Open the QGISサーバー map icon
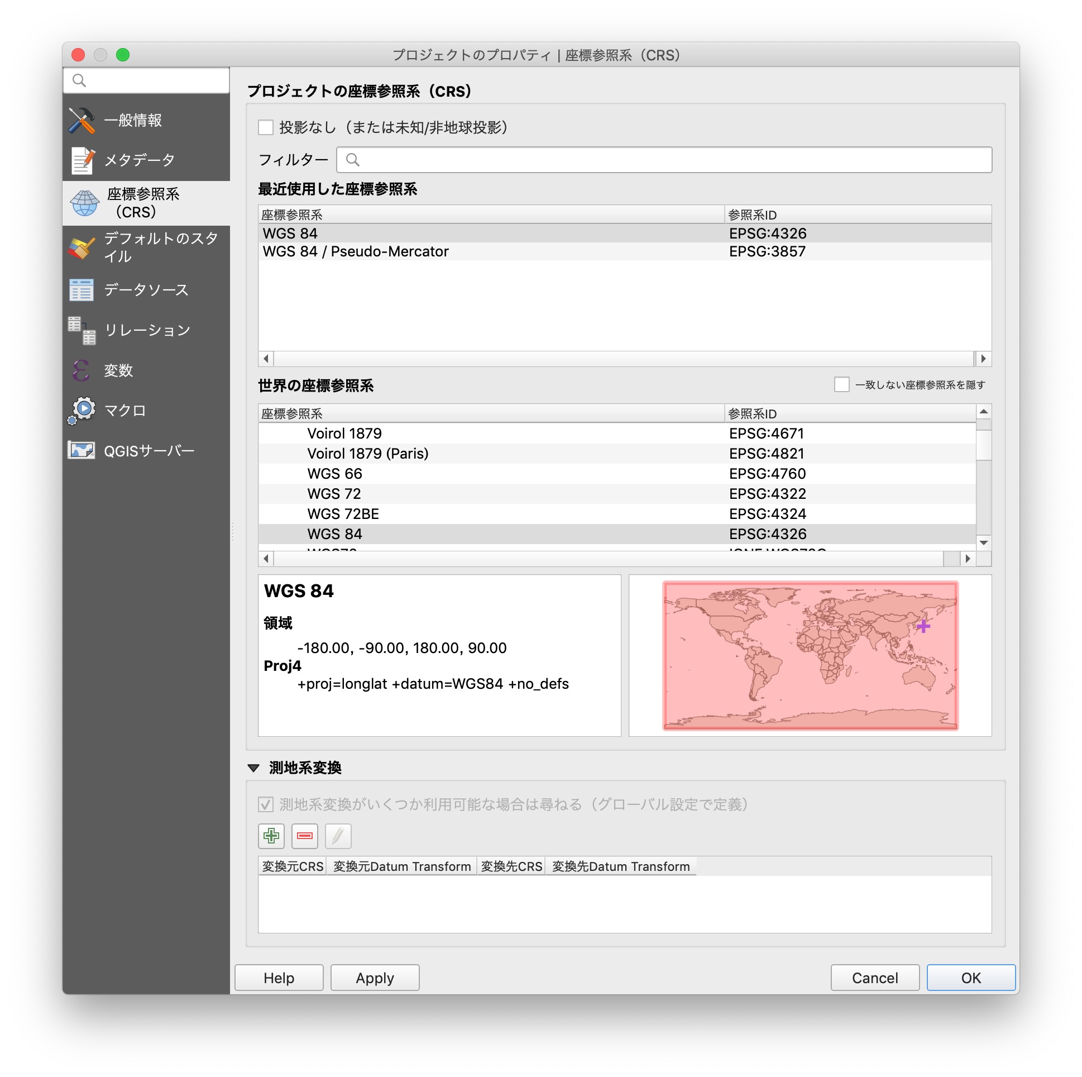Viewport: 1082px width, 1077px height. 82,450
